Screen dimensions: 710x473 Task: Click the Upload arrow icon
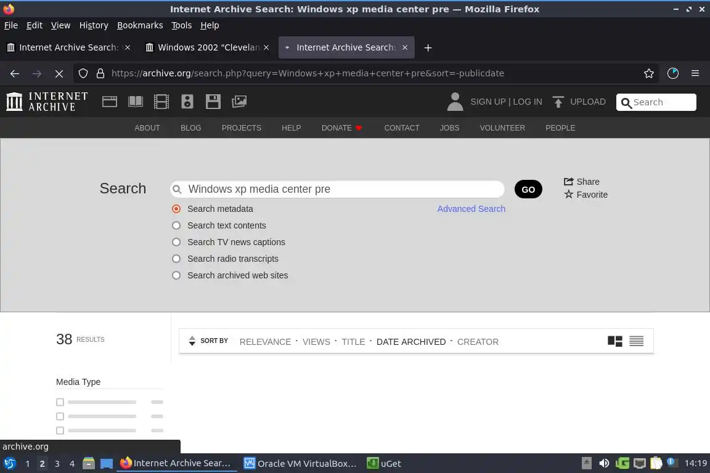tap(558, 102)
